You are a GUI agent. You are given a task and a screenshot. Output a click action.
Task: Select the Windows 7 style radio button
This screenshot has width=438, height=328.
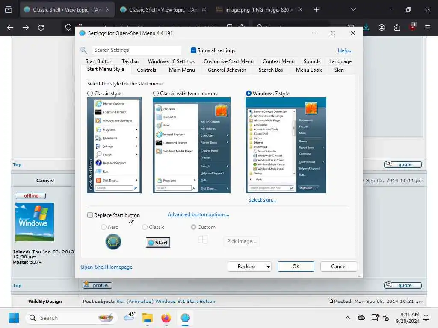(249, 94)
